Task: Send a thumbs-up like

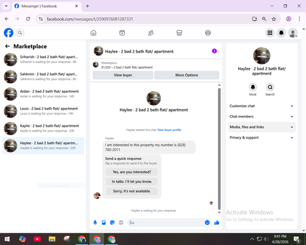Action: tap(217, 222)
